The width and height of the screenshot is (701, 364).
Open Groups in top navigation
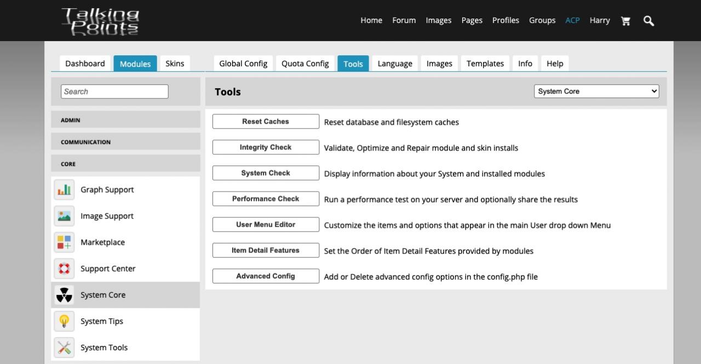point(542,20)
